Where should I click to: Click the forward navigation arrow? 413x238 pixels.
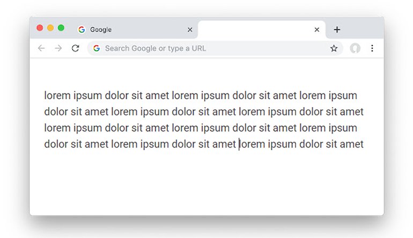click(x=58, y=48)
